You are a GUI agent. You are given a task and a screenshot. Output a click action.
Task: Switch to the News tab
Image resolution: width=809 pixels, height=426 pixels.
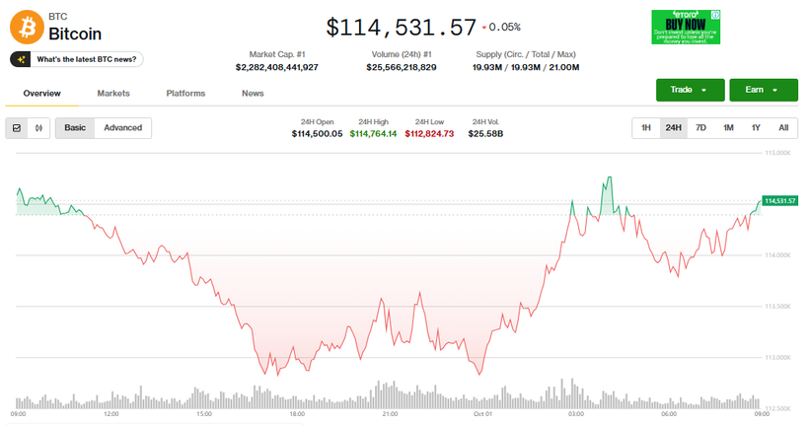click(x=253, y=94)
